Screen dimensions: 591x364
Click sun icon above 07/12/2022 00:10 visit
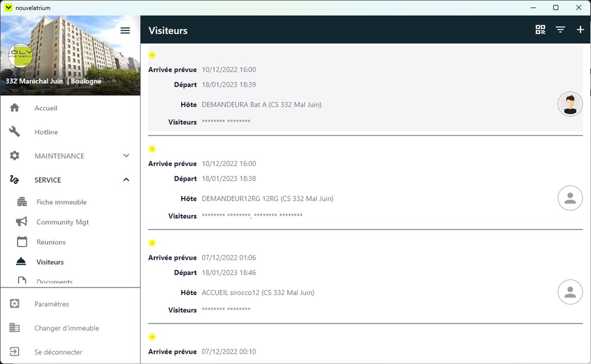point(152,337)
